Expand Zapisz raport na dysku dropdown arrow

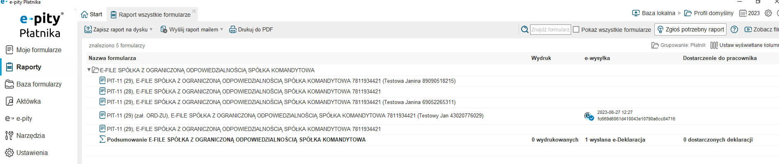pyautogui.click(x=151, y=29)
